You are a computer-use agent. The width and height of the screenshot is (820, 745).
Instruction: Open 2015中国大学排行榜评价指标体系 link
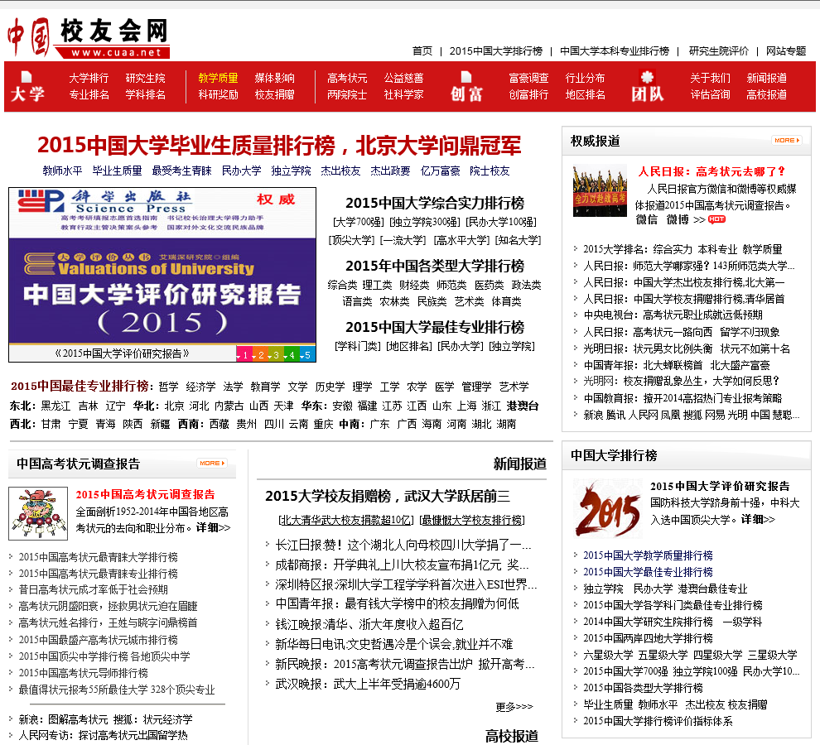658,722
